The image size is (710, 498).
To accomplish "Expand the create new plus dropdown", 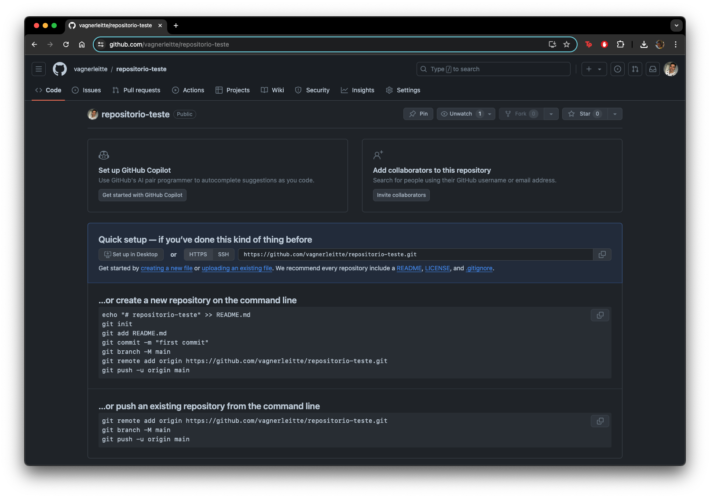I will [x=594, y=69].
